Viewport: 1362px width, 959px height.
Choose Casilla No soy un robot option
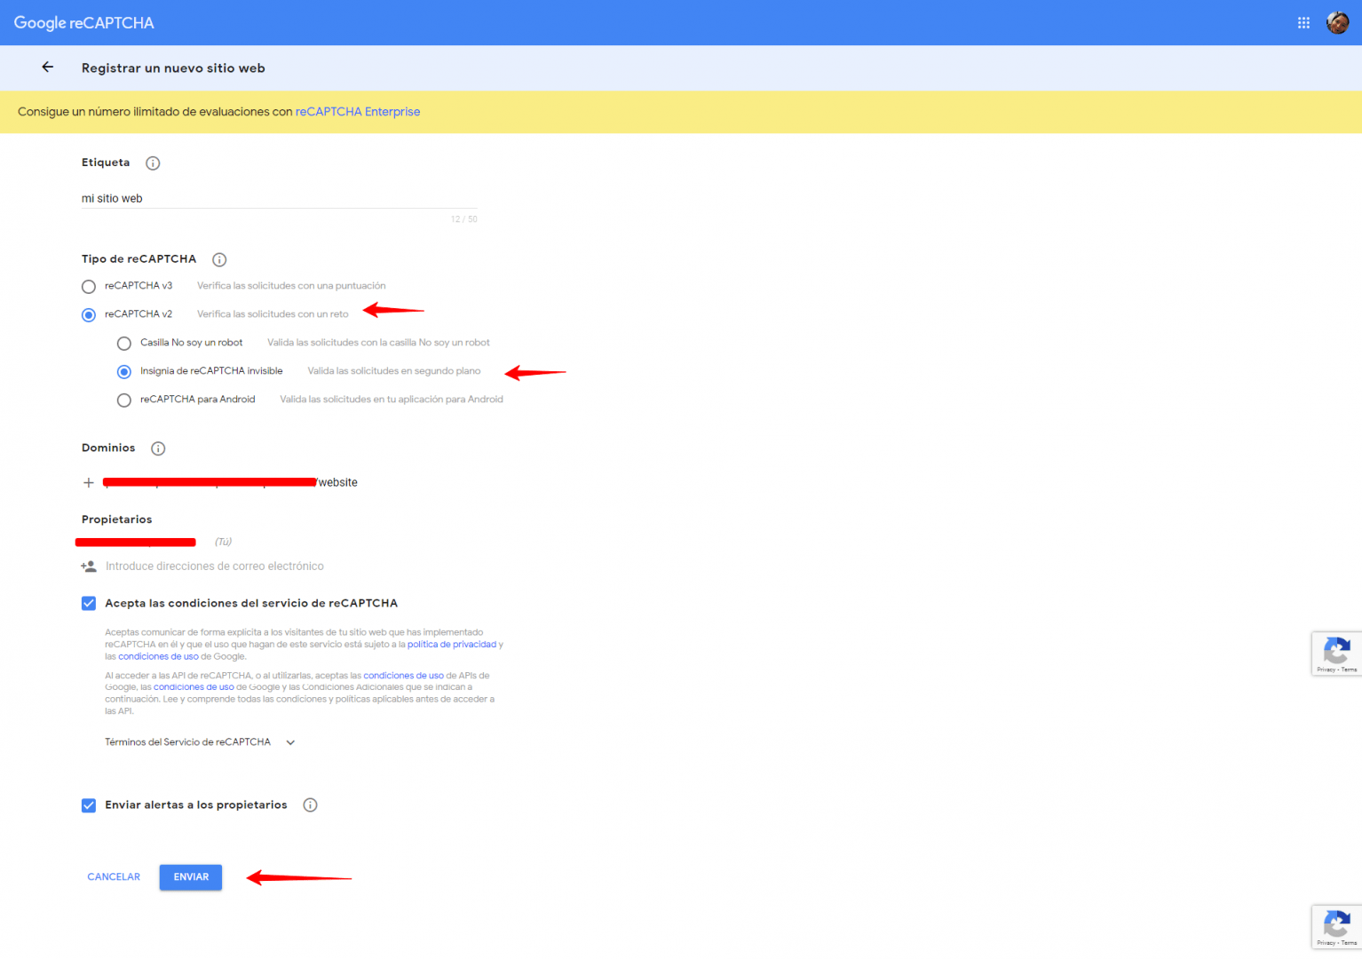click(x=124, y=344)
